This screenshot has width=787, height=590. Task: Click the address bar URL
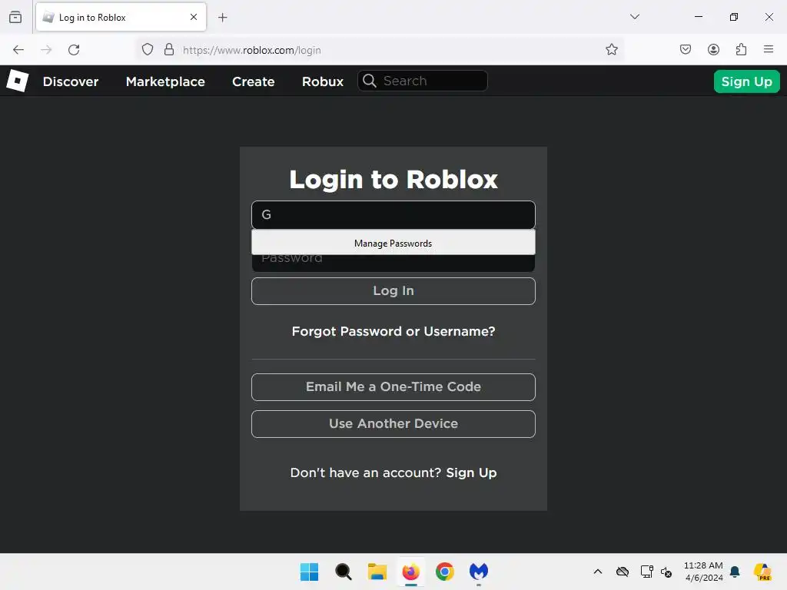point(251,50)
